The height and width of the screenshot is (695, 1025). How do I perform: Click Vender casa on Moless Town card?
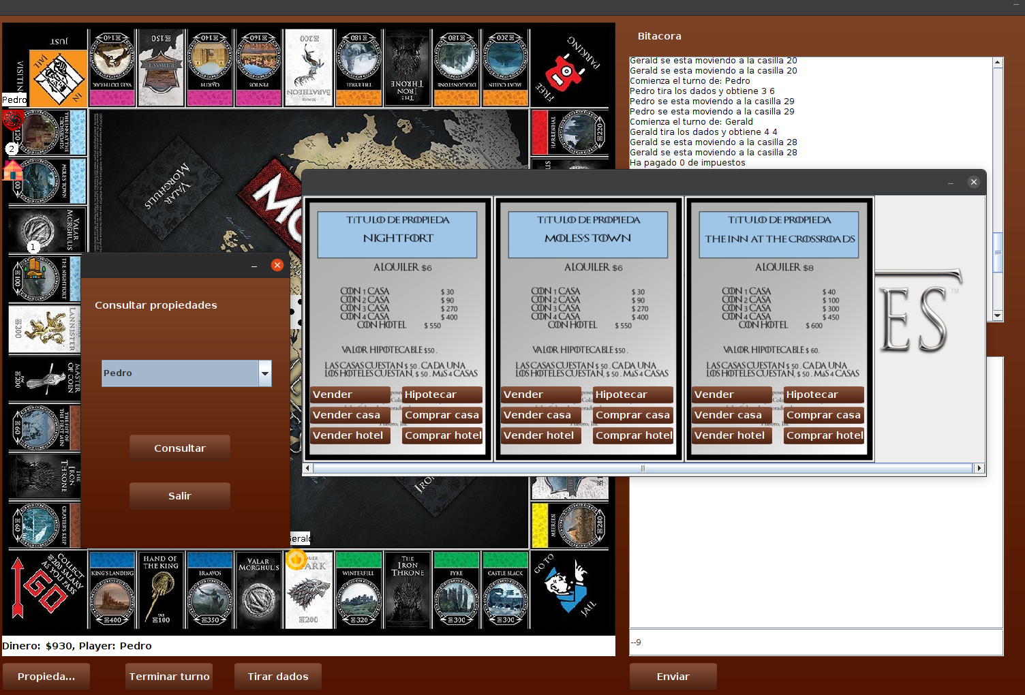point(541,415)
